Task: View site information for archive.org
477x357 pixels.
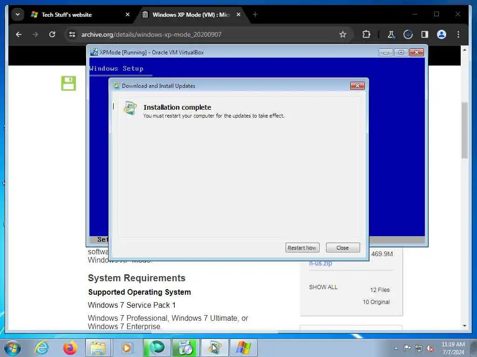Action: [72, 34]
